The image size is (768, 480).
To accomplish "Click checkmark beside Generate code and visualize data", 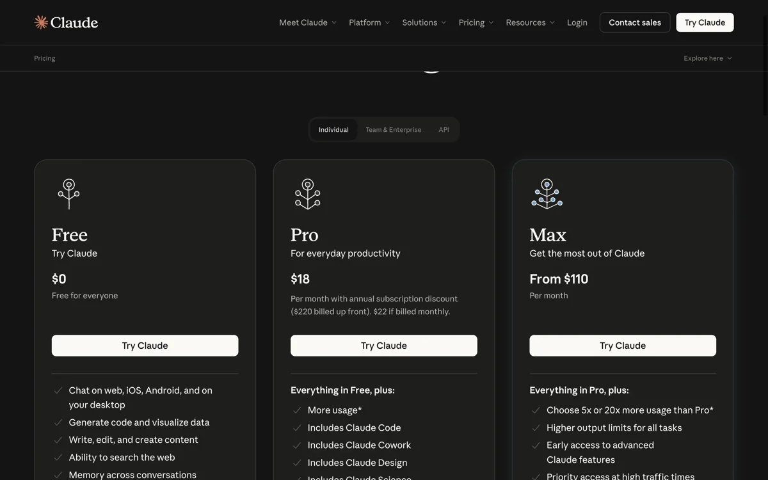I will pyautogui.click(x=58, y=422).
